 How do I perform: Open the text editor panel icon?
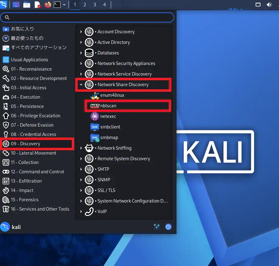tap(37, 5)
